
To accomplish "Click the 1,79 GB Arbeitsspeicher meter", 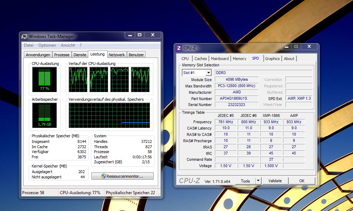I will click(x=44, y=115).
